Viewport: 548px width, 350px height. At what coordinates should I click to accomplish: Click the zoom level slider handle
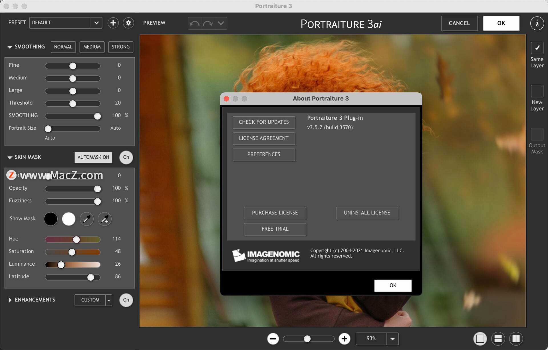click(x=307, y=339)
